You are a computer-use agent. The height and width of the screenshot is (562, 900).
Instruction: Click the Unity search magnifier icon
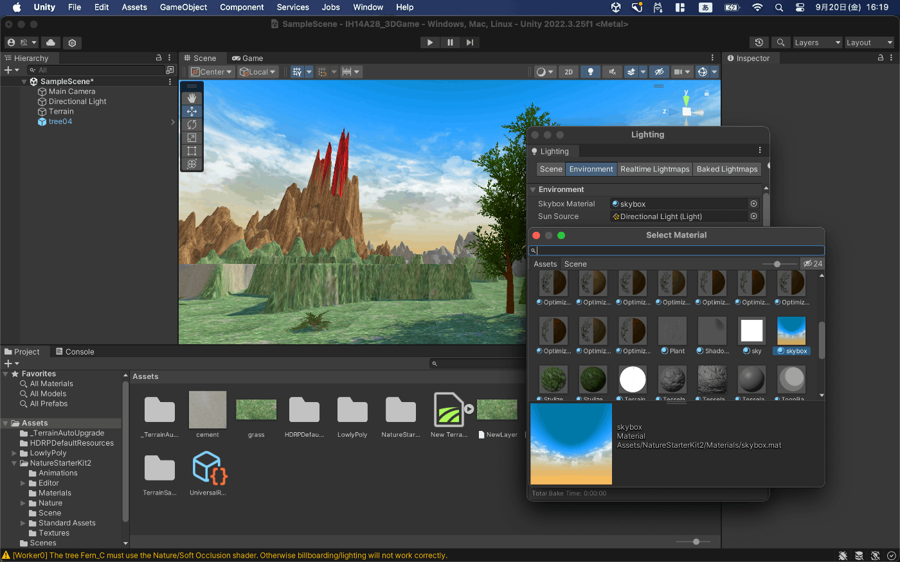[x=780, y=42]
